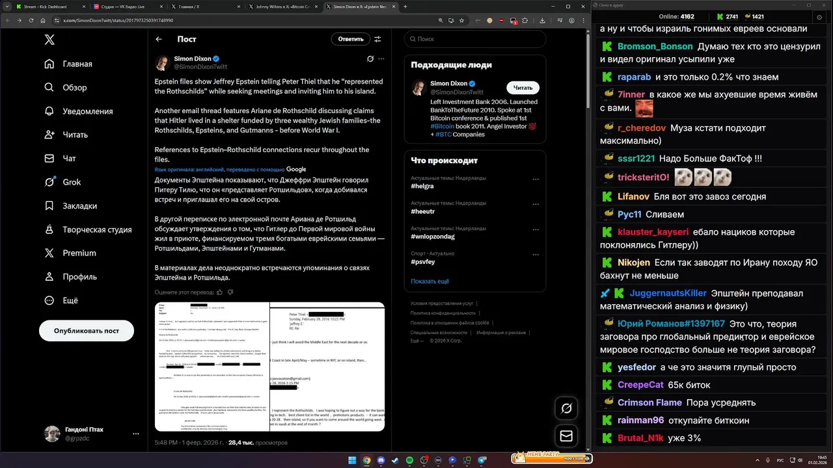Open trending topic #wnlopzondag
The height and width of the screenshot is (468, 833).
(433, 237)
